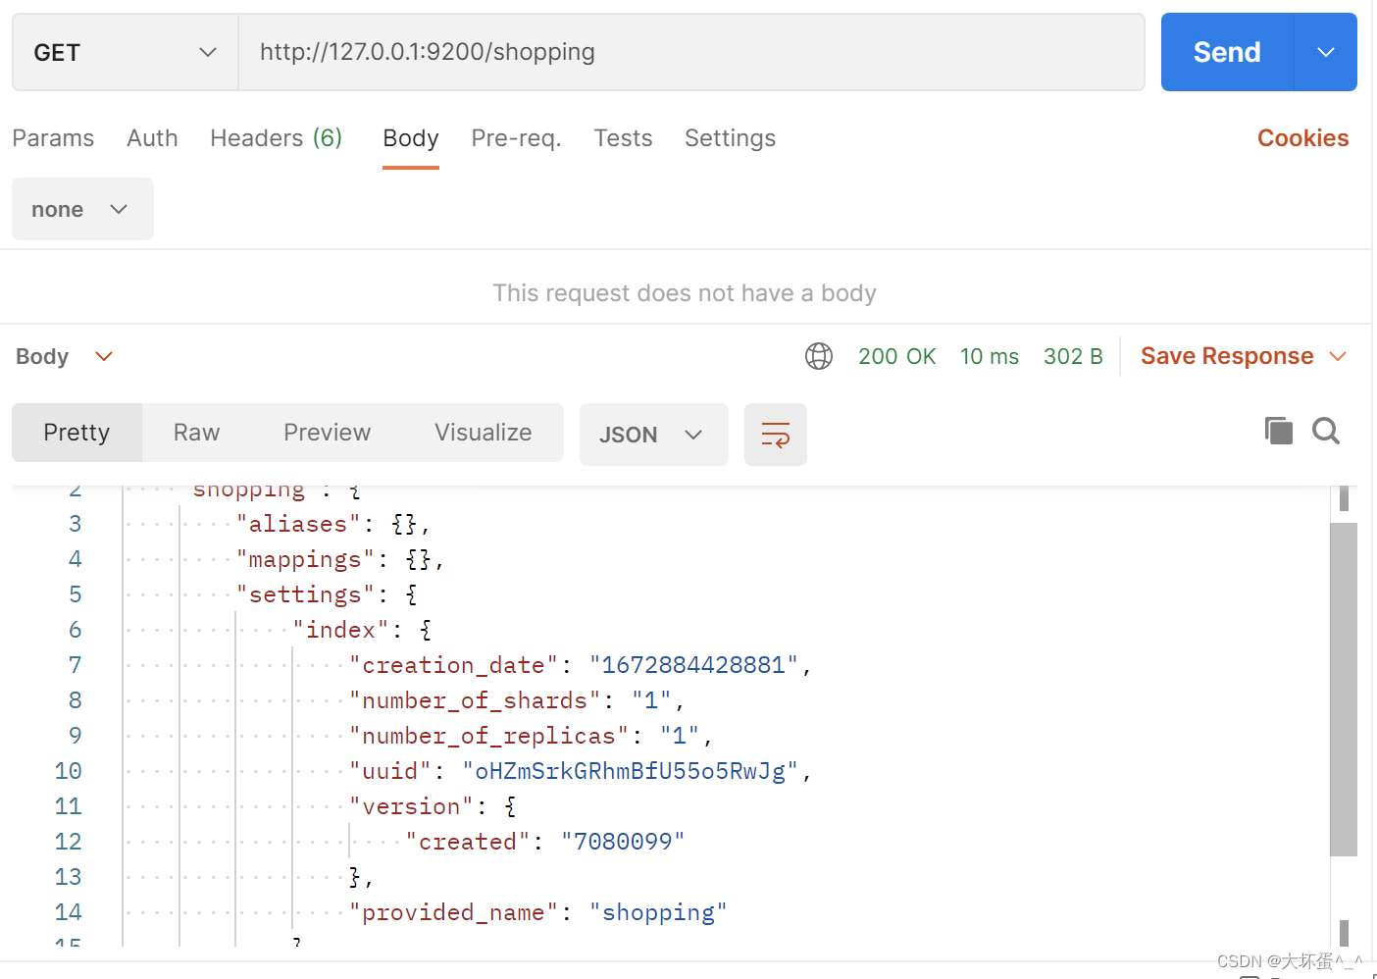The image size is (1377, 979).
Task: Select the request Body tab
Action: [411, 138]
